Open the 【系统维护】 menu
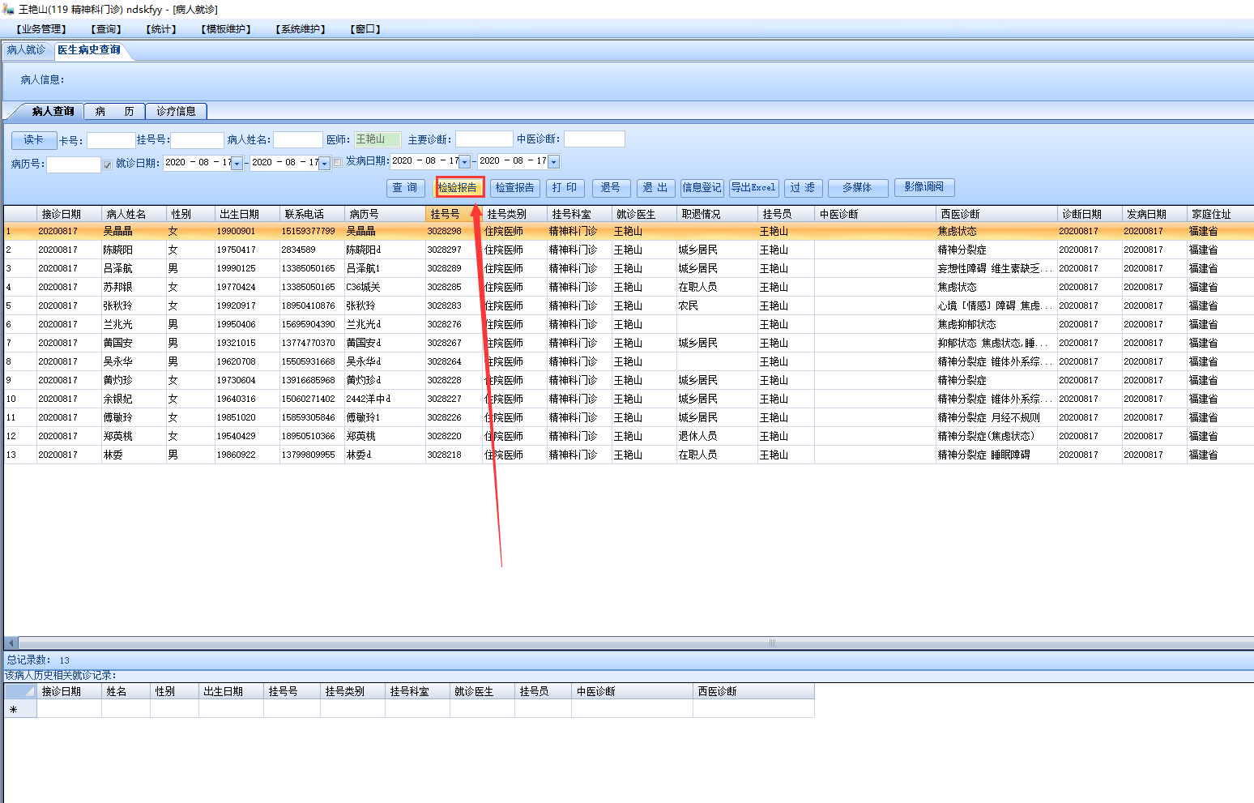1254x803 pixels. coord(301,29)
